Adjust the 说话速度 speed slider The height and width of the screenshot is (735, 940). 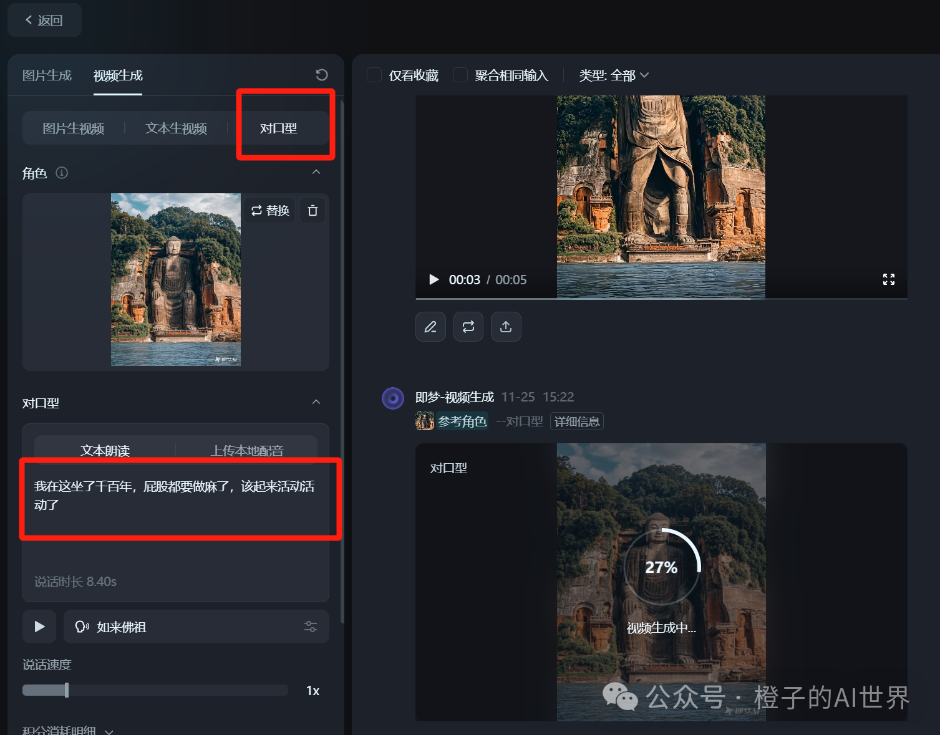coord(67,690)
